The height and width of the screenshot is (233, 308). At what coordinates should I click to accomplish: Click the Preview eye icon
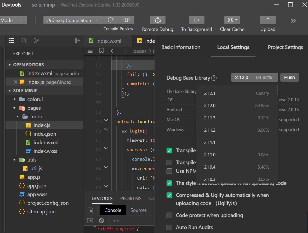pyautogui.click(x=127, y=20)
